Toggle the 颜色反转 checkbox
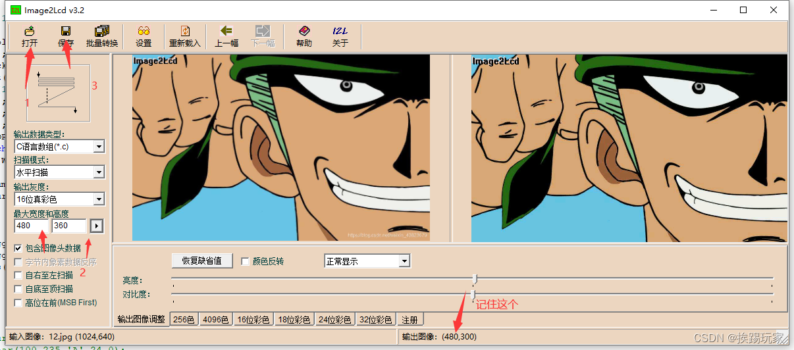Screen dimensions: 794x350 (x=245, y=261)
